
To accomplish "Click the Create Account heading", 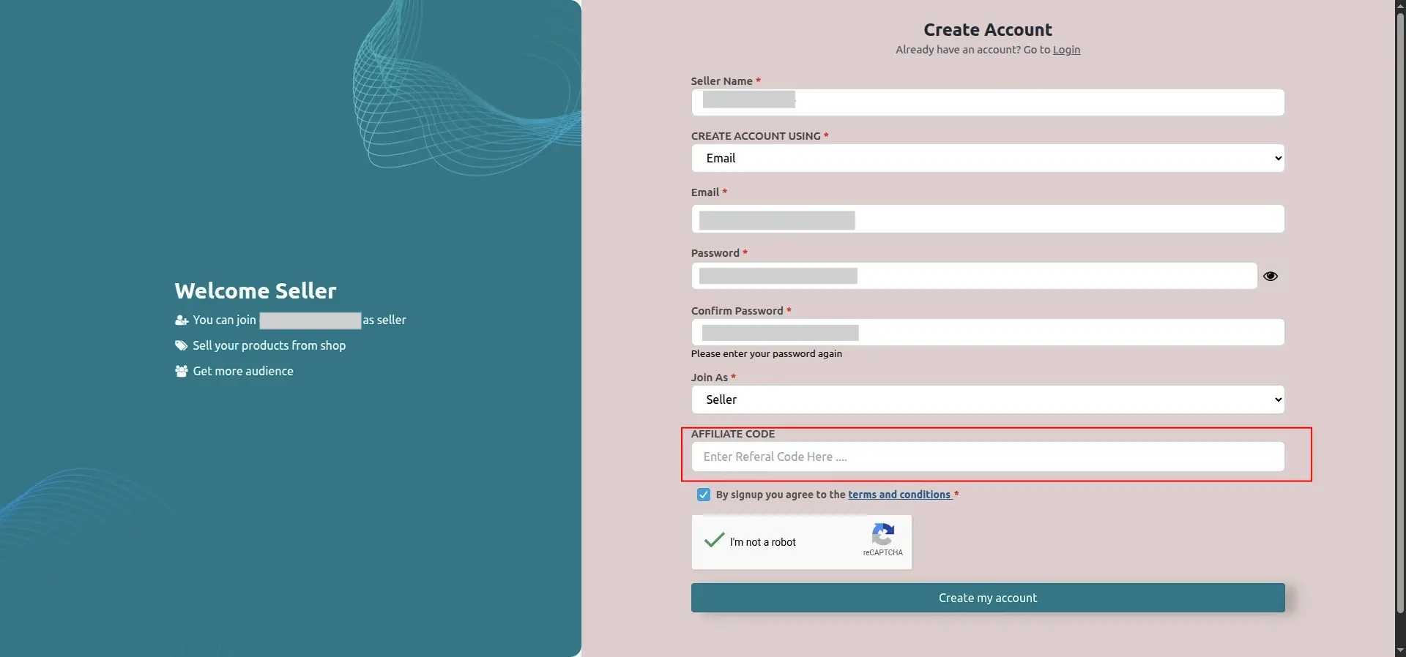I will (988, 30).
